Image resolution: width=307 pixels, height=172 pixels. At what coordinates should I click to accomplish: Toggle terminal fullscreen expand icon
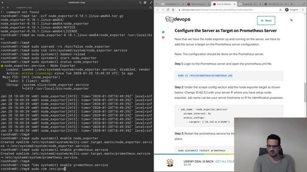coord(151,2)
